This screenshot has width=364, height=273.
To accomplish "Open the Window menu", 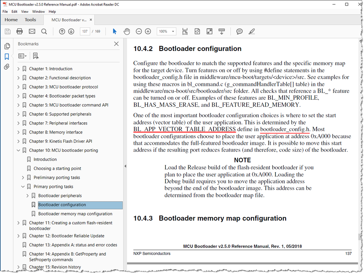I will [38, 11].
